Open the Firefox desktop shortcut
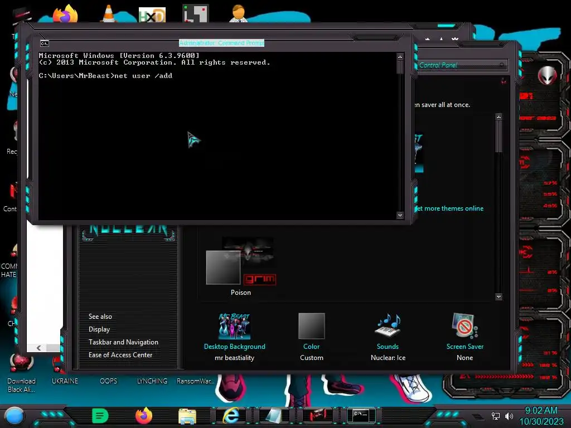571x428 pixels. tap(66, 14)
